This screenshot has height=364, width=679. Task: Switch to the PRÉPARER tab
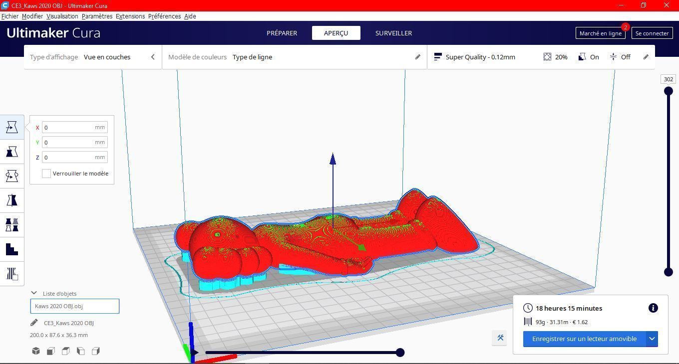tap(282, 33)
